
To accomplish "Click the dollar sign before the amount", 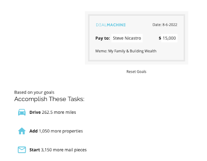I will click(160, 38).
